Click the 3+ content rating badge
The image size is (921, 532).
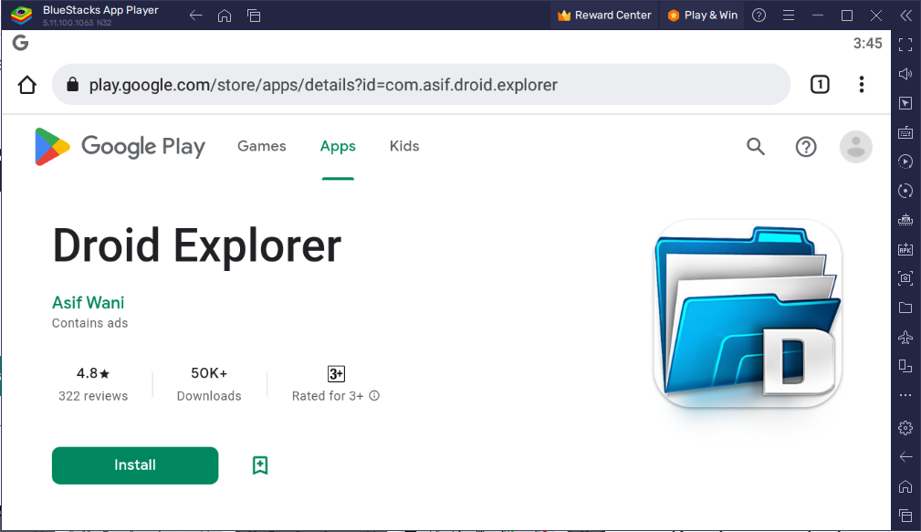point(336,373)
